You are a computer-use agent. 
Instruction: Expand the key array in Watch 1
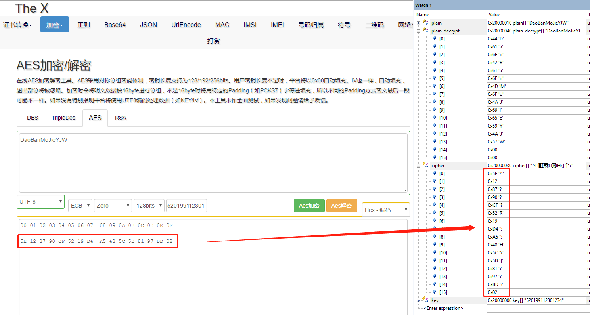419,300
